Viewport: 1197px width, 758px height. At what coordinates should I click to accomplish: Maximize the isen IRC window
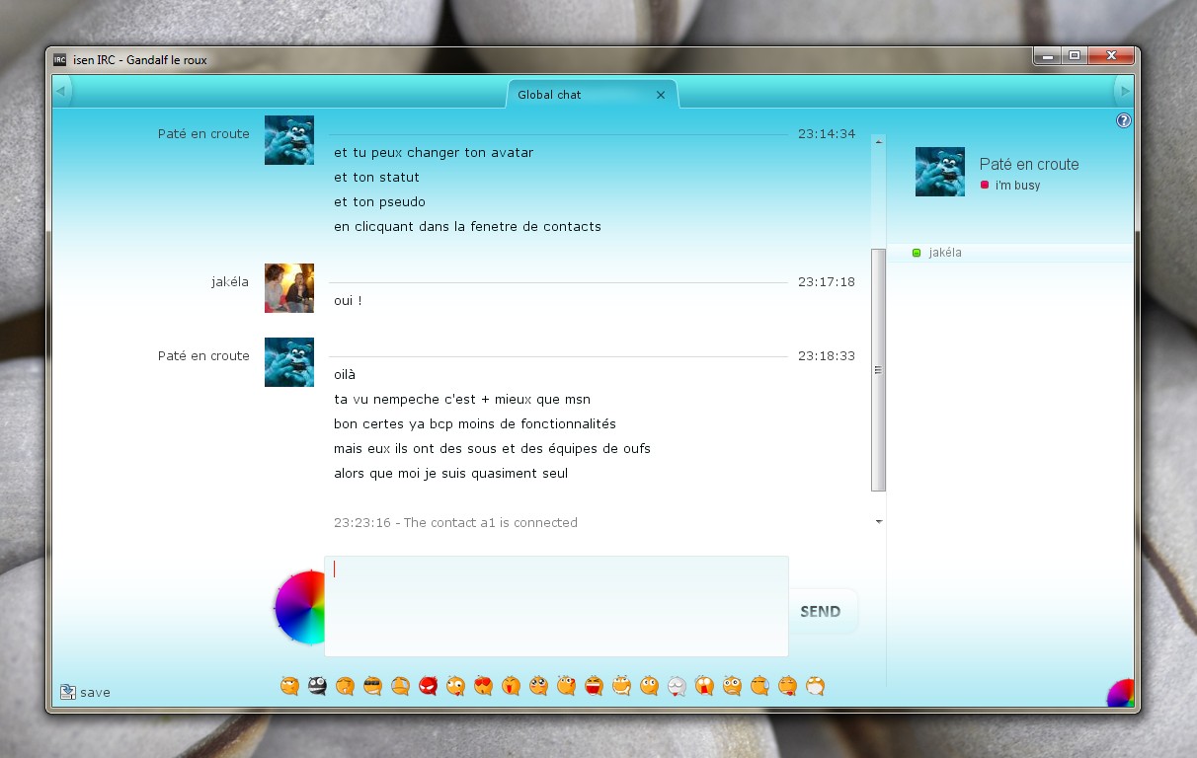tap(1075, 56)
